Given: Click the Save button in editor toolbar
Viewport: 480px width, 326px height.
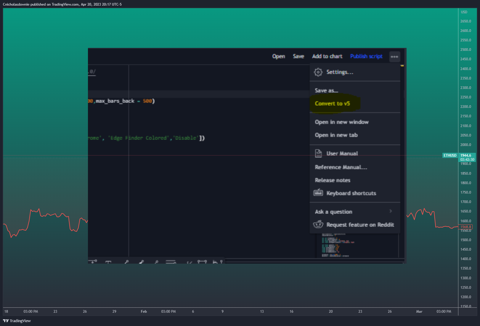Looking at the screenshot, I should click(298, 56).
